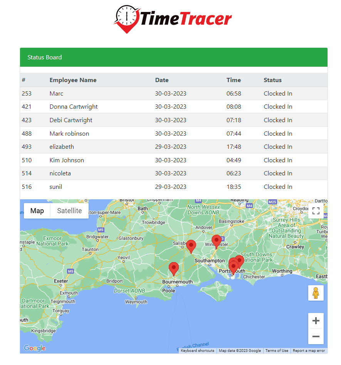Select employee name Marc
The height and width of the screenshot is (365, 341).
coord(56,94)
